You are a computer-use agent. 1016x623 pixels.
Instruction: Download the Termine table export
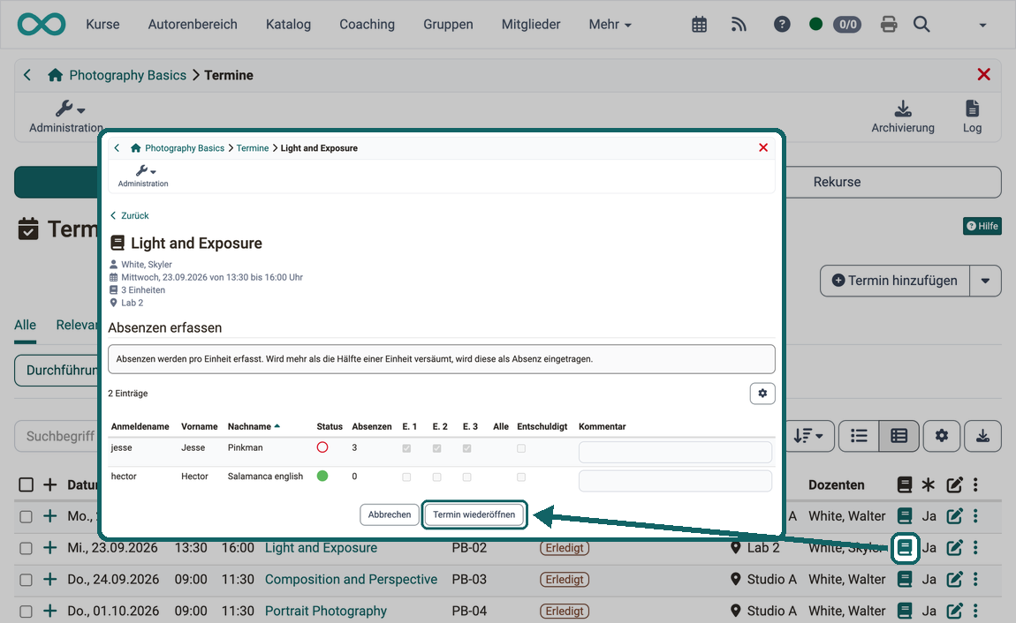982,436
